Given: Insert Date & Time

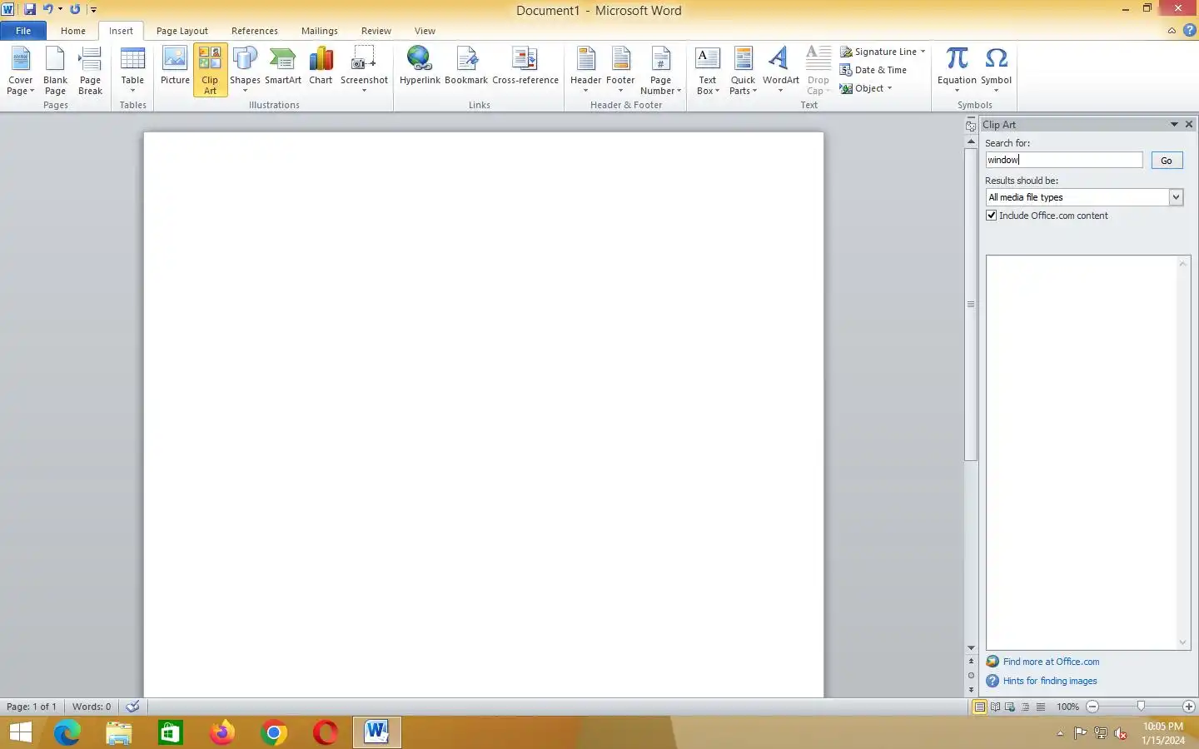Looking at the screenshot, I should pyautogui.click(x=873, y=70).
